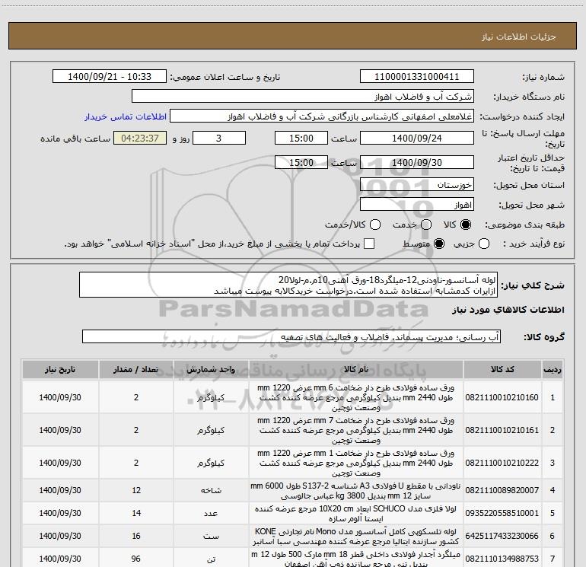Click item code 0821110010210161
Screen dimensions: 586x567
pyautogui.click(x=502, y=430)
